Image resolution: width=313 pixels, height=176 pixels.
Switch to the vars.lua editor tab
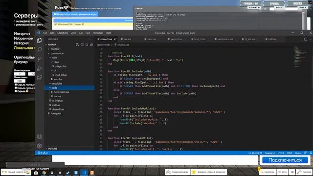point(152,39)
